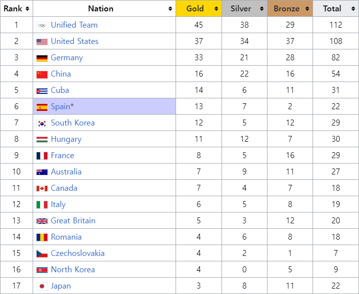The height and width of the screenshot is (294, 359).
Task: Click the South Korea flag icon
Action: pyautogui.click(x=42, y=123)
